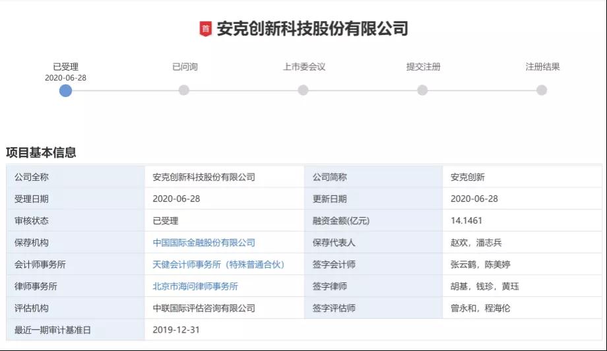Open the 北京市海问律师事务所 law firm link
Image resolution: width=607 pixels, height=351 pixels.
pos(195,286)
